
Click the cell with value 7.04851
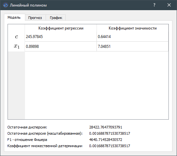click(133, 47)
